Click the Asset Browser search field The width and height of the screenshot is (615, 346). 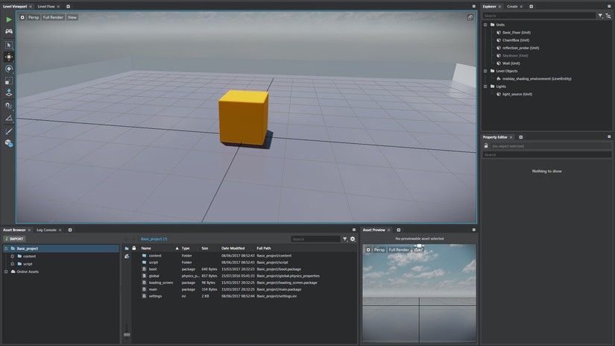[316, 239]
